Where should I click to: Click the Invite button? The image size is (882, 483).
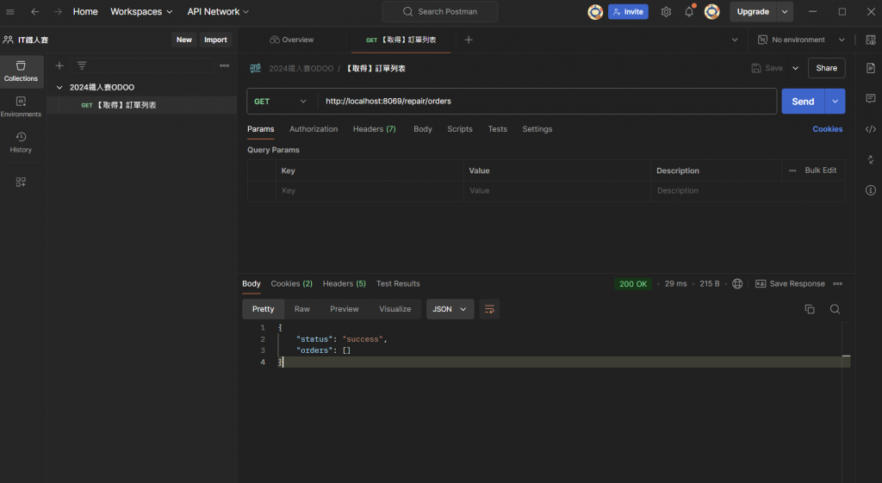pos(628,12)
